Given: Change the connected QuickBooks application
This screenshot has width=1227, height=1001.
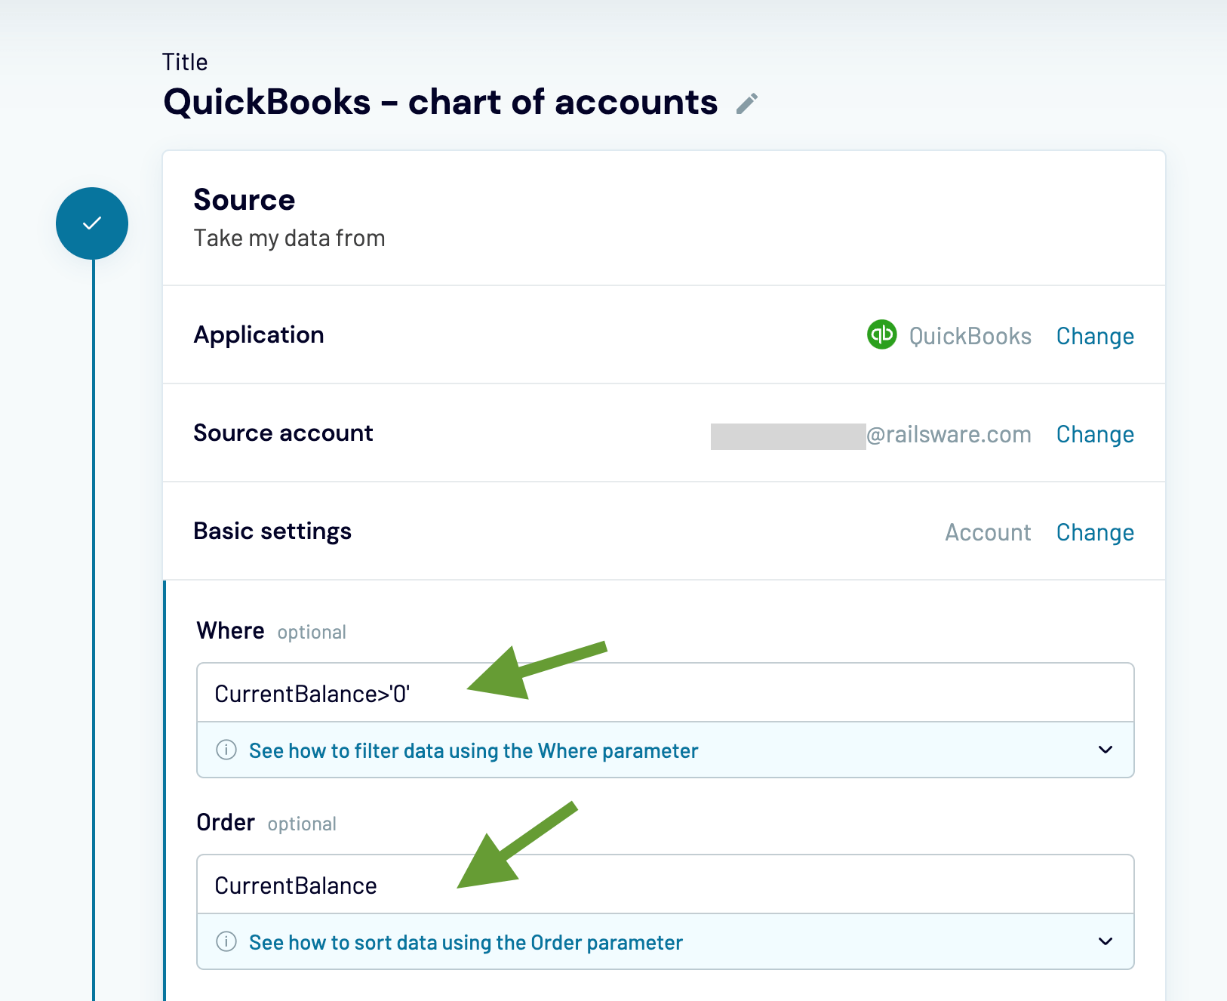Looking at the screenshot, I should (1095, 336).
